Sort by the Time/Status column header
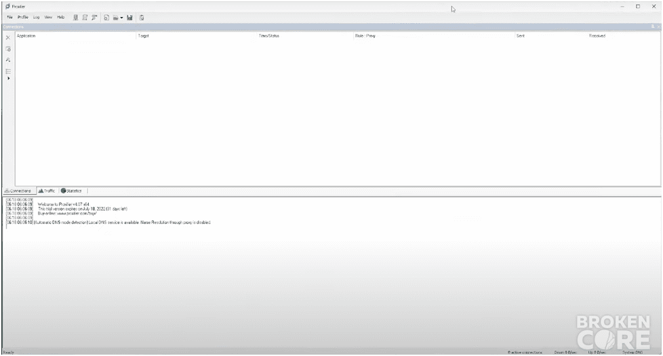 click(269, 36)
